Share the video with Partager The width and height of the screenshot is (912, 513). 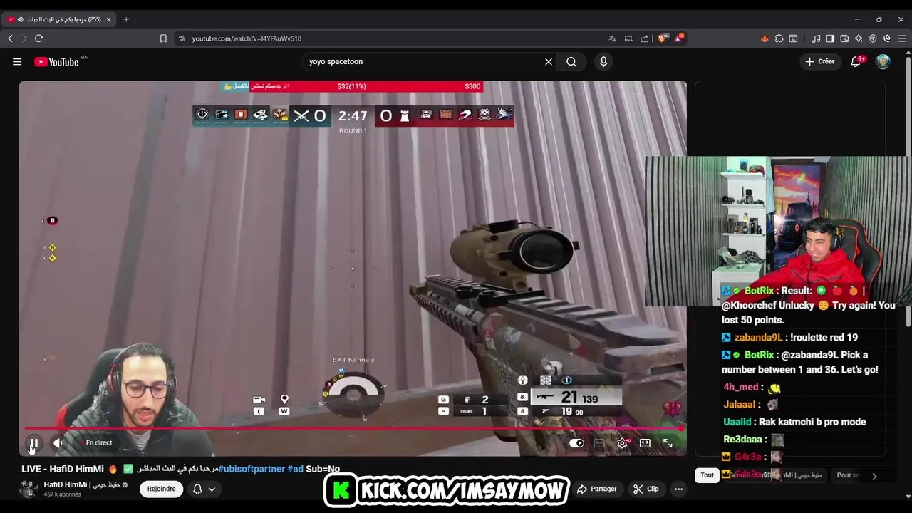tap(597, 489)
